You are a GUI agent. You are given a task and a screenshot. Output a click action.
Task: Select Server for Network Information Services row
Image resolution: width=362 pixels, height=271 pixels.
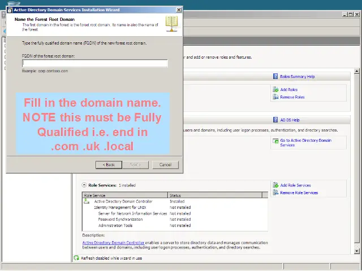pyautogui.click(x=175, y=213)
